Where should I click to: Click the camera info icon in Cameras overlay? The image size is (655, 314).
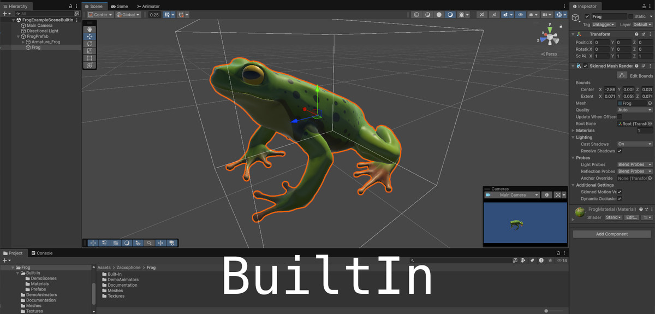[x=546, y=195]
